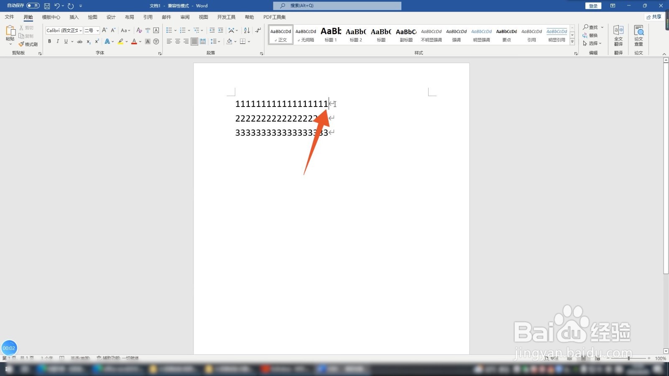This screenshot has width=669, height=376.
Task: Click the enclosed character (字) icon
Action: click(156, 41)
